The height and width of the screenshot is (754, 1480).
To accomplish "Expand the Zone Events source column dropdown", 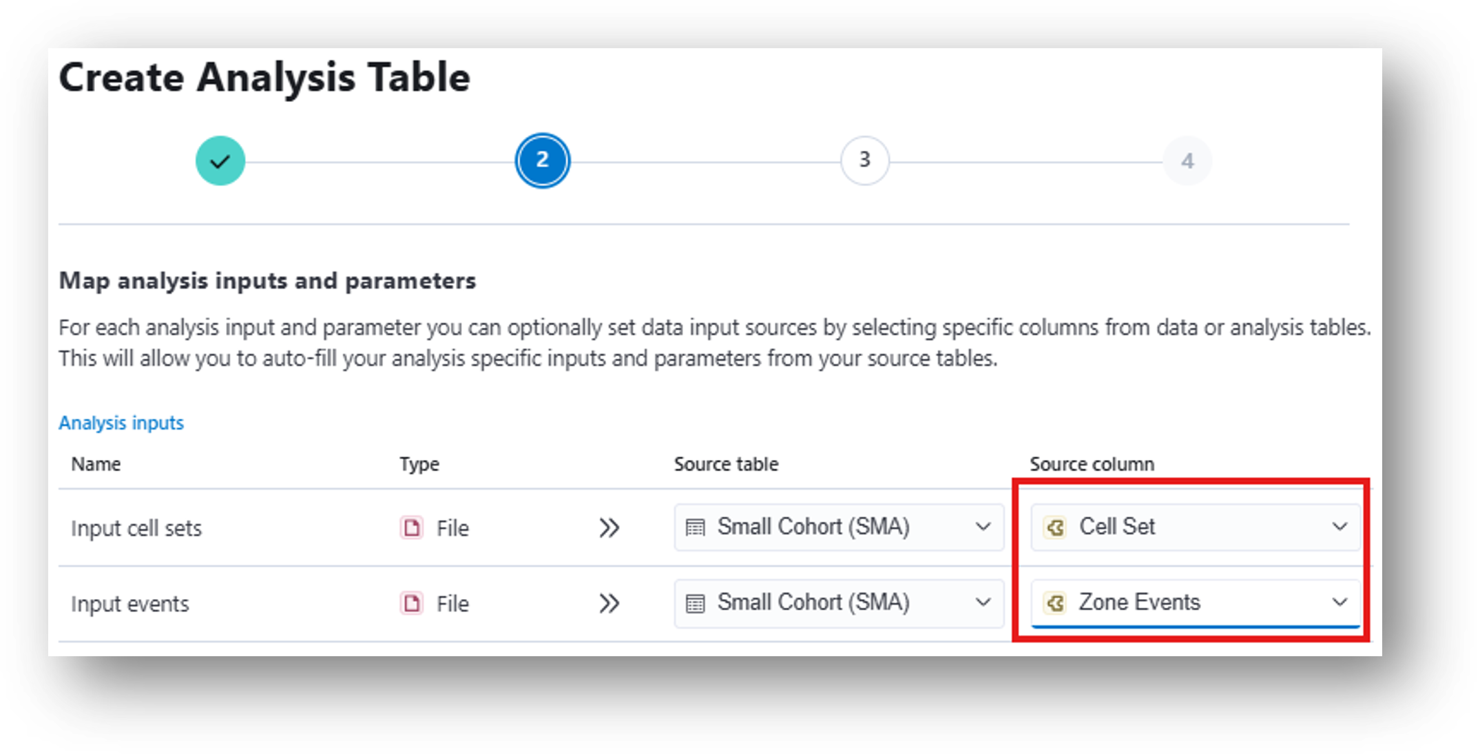I will (x=1194, y=603).
